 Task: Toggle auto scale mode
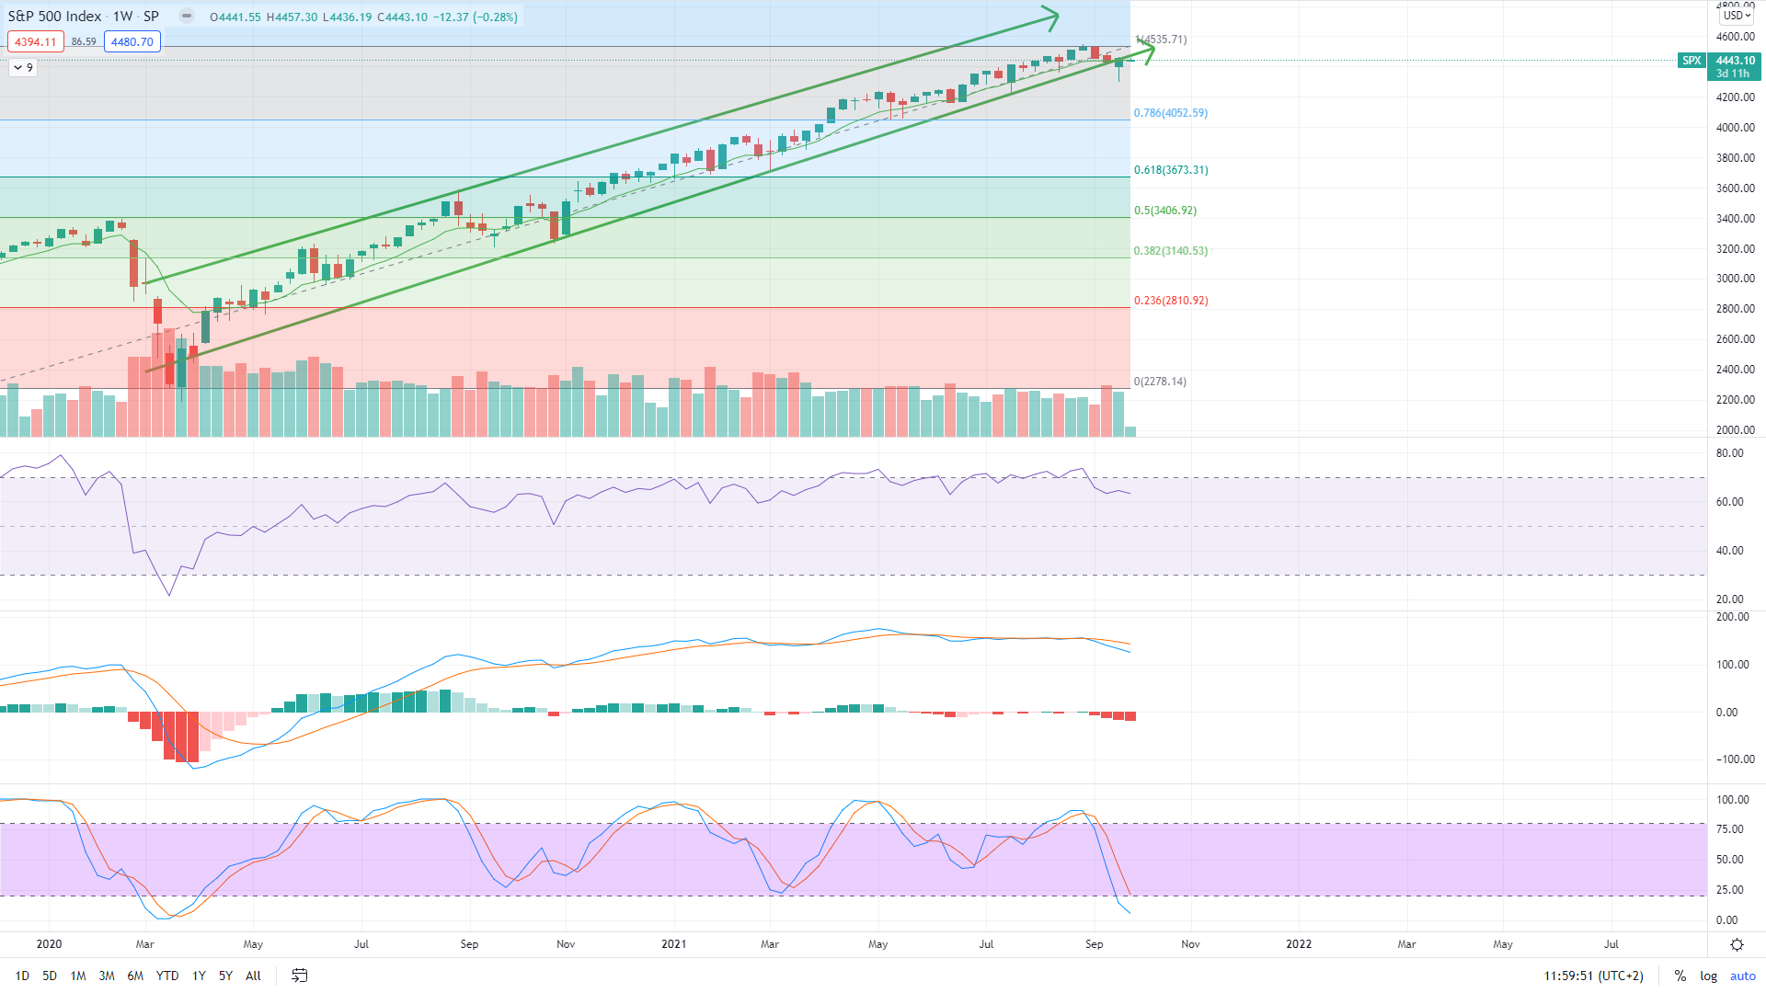[1742, 976]
